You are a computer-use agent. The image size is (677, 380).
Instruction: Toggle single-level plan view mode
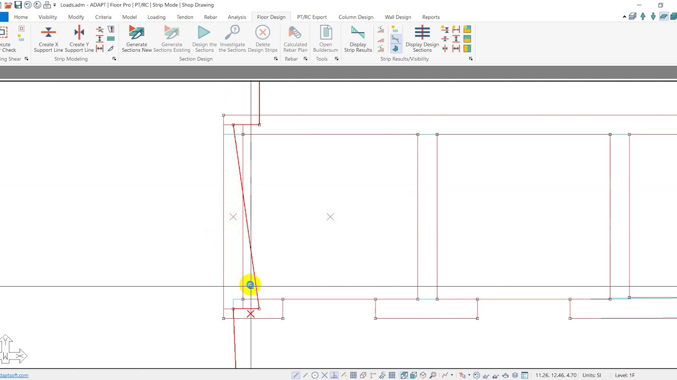point(664,17)
